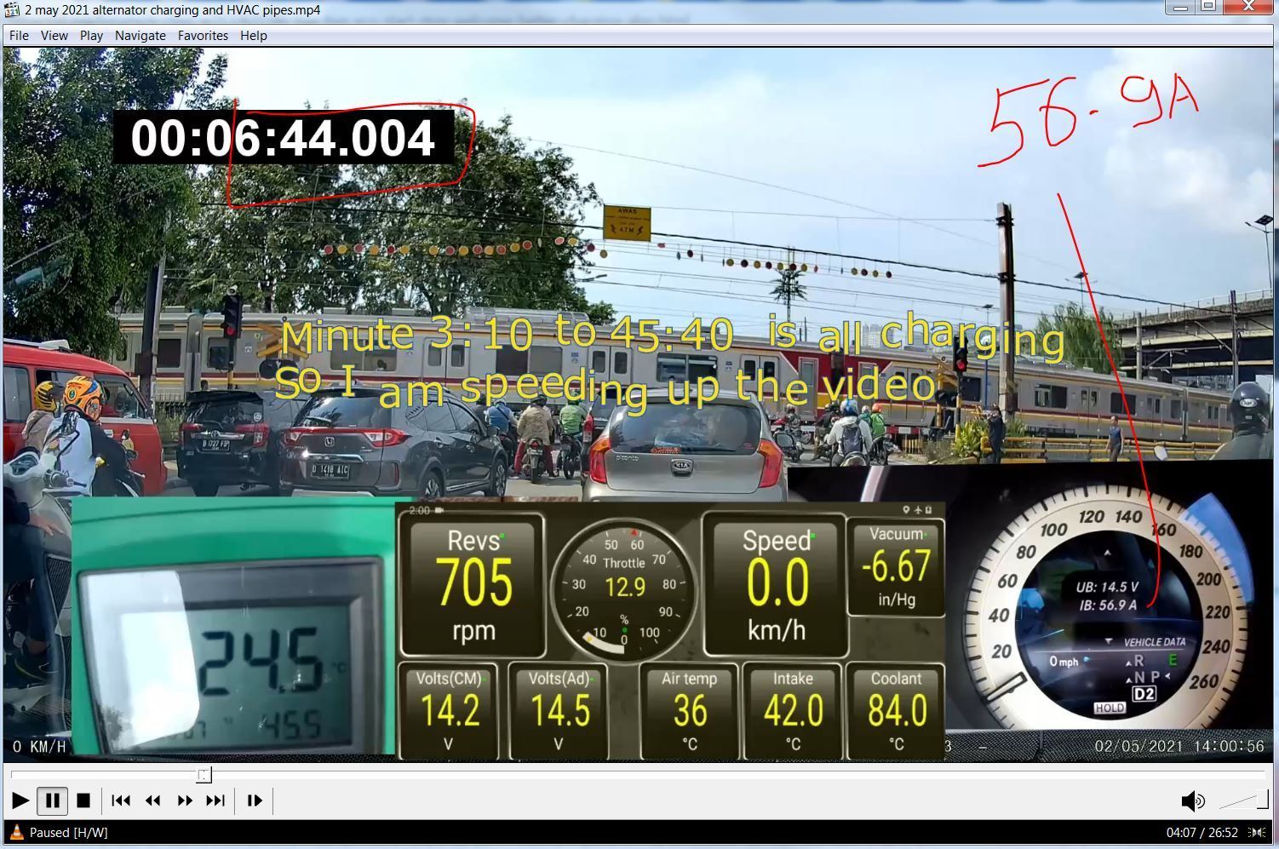Open the Navigate menu
The width and height of the screenshot is (1279, 849).
pos(141,36)
